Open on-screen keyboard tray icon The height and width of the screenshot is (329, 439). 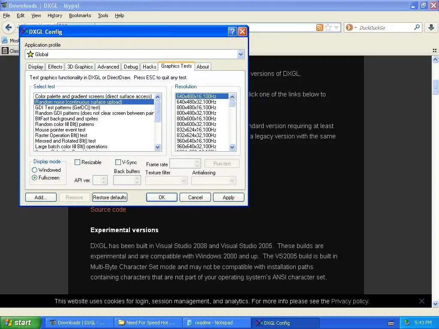click(x=391, y=323)
